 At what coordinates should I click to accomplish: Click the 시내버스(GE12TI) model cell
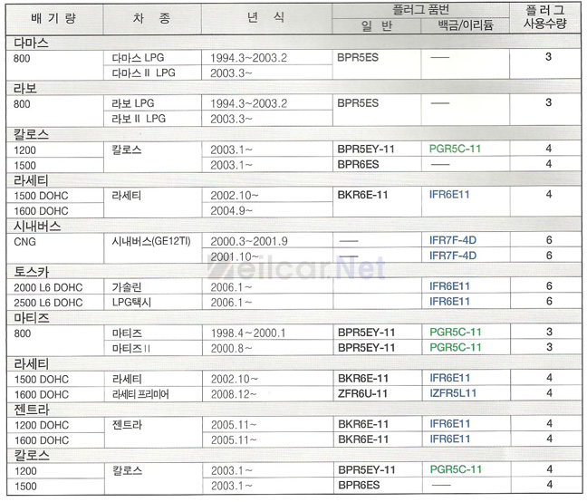tap(151, 241)
